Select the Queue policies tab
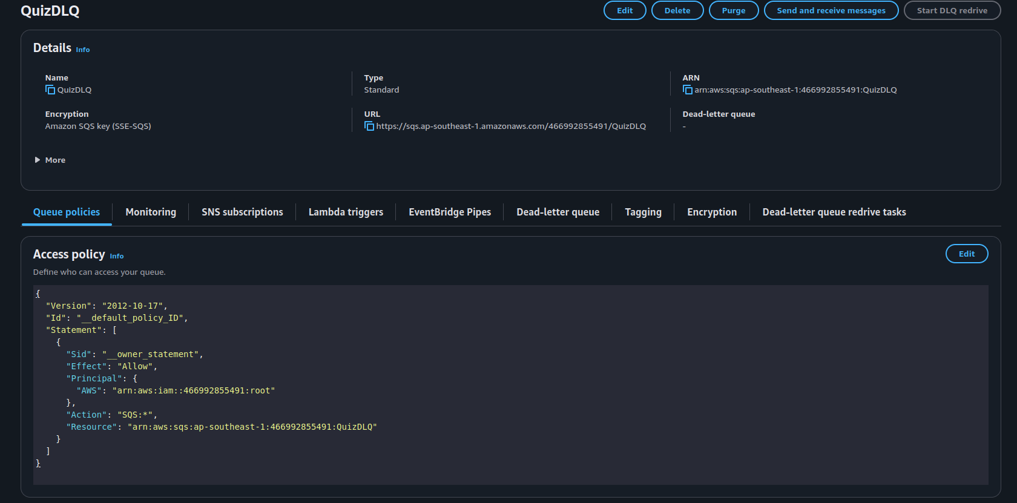1017x503 pixels. click(x=67, y=212)
